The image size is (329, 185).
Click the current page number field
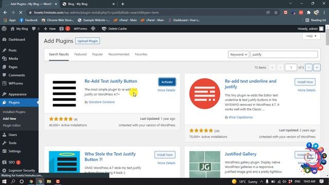coord(291,67)
